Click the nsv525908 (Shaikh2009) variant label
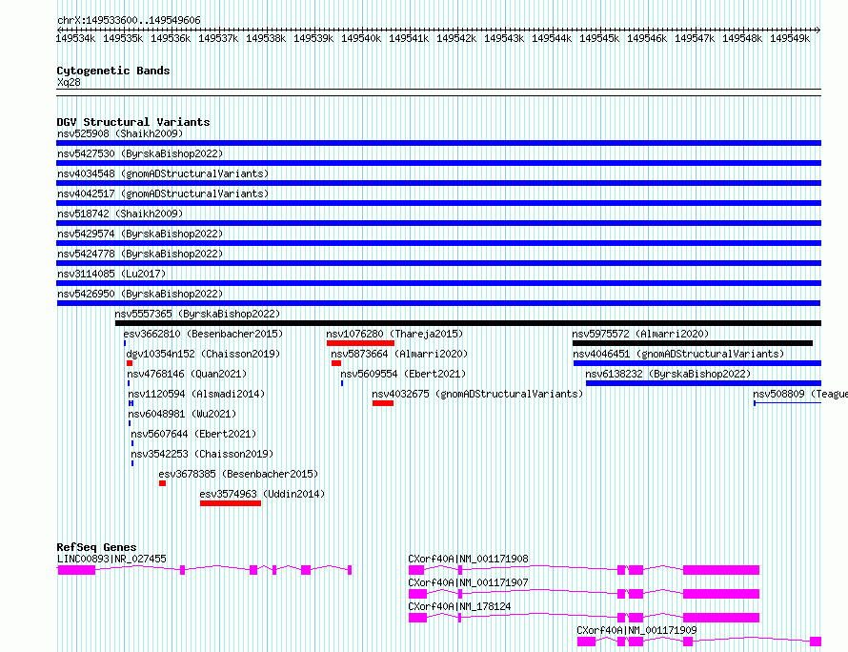 click(120, 133)
